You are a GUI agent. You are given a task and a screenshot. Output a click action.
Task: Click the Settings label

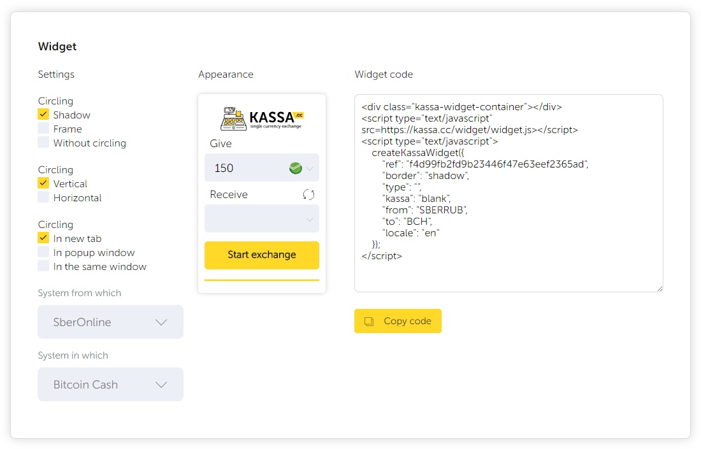pos(56,75)
